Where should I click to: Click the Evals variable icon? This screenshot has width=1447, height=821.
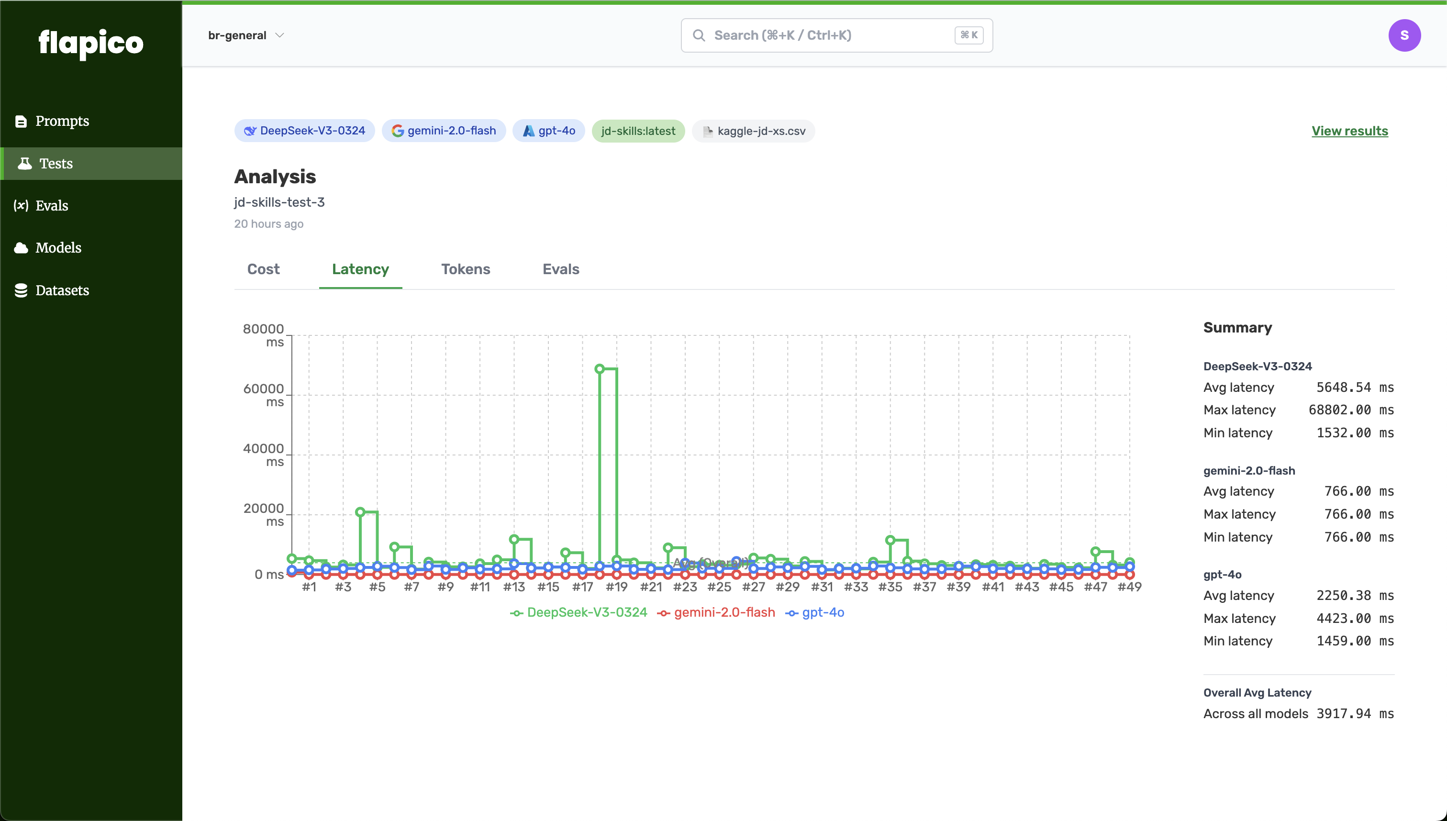21,206
